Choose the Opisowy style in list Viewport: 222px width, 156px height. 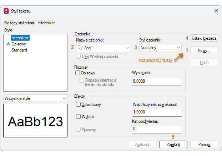coord(19,44)
